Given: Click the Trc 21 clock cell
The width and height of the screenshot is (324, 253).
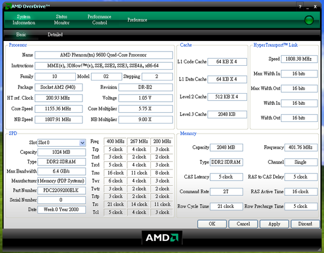Looking at the screenshot, I should (x=115, y=204).
